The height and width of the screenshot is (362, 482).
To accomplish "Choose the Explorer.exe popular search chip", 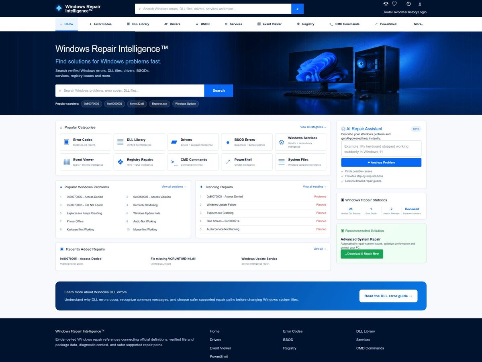I will [159, 104].
